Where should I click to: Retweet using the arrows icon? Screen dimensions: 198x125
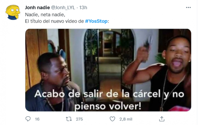[69, 119]
